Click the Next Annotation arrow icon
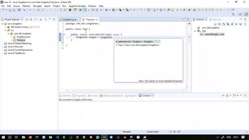Viewport: 249px width, 140px height. pos(199,10)
